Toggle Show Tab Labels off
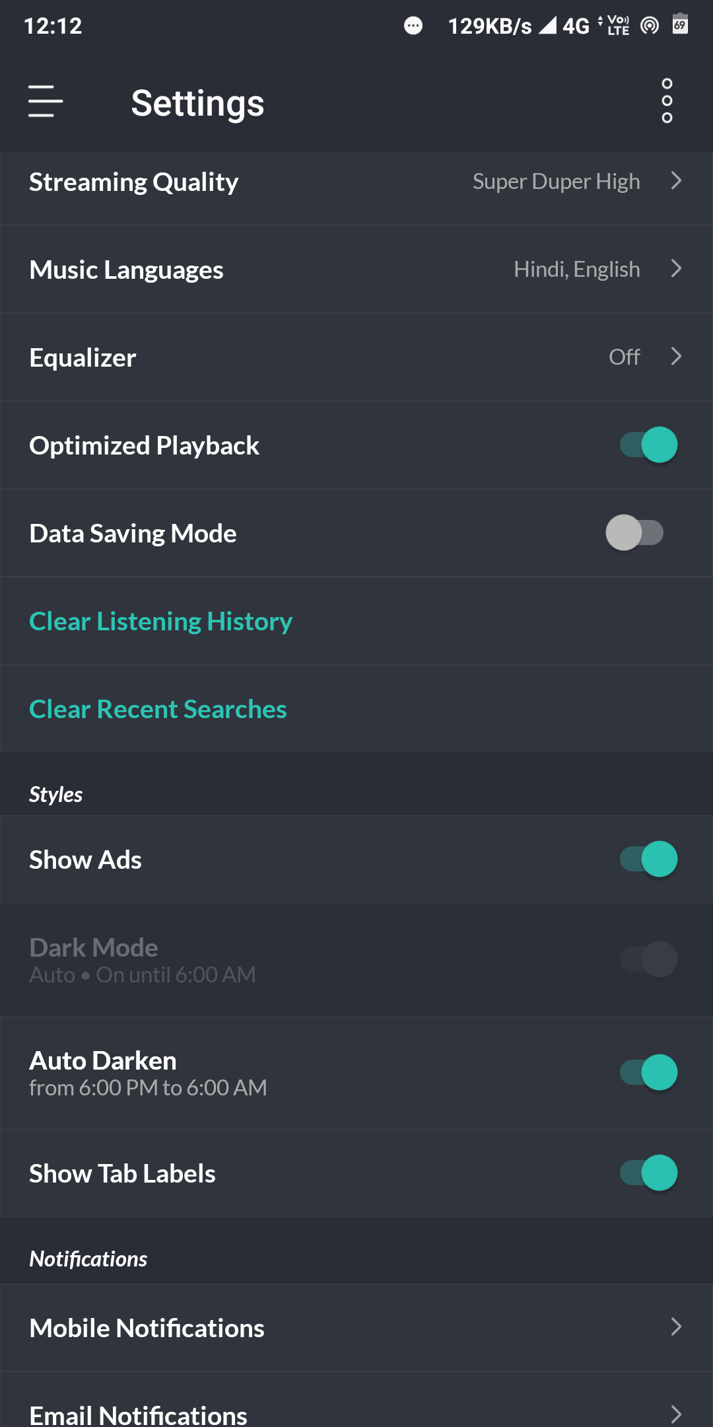This screenshot has height=1427, width=713. 648,1173
